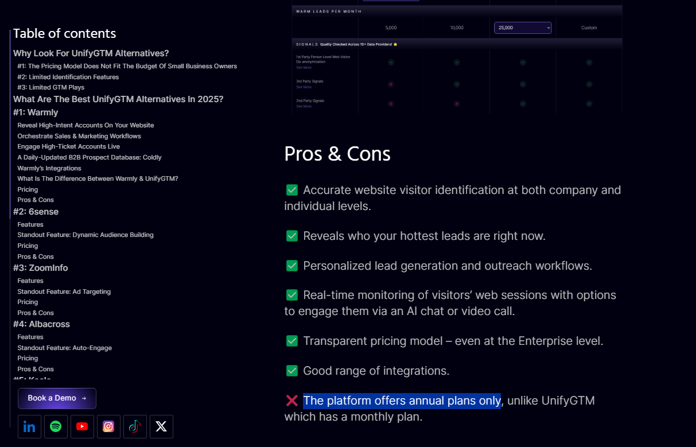The width and height of the screenshot is (696, 447).
Task: Click 'Quality Checked Across 10+ Data Providers!' text
Action: point(355,44)
